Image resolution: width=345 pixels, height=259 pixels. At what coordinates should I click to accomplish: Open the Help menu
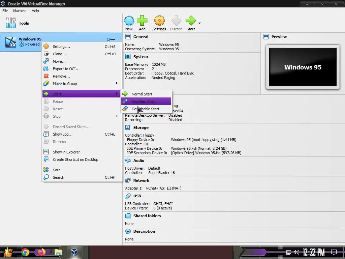point(35,11)
